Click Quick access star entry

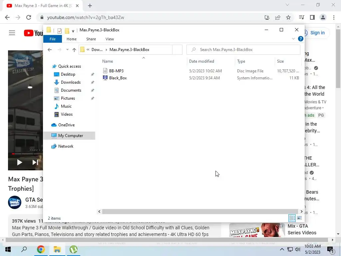click(x=69, y=66)
